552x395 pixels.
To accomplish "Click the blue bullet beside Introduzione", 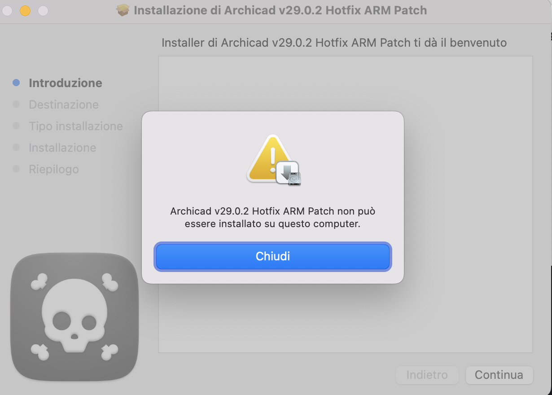I will click(x=17, y=83).
